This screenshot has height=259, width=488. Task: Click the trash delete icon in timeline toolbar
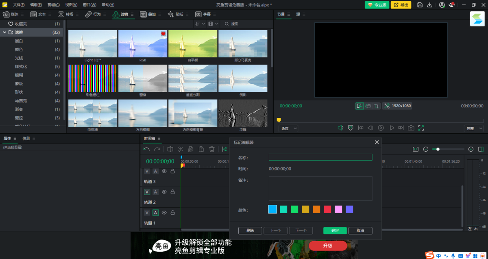click(211, 150)
